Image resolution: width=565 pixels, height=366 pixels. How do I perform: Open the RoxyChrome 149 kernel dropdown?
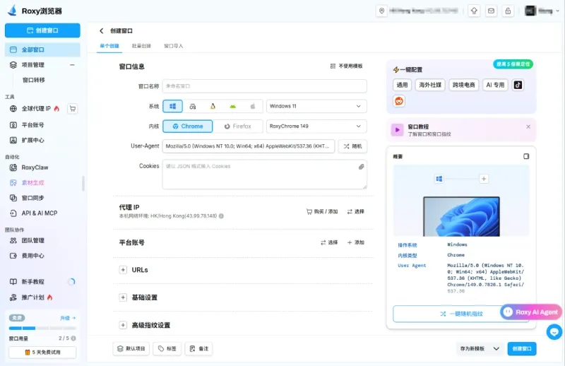click(x=316, y=126)
